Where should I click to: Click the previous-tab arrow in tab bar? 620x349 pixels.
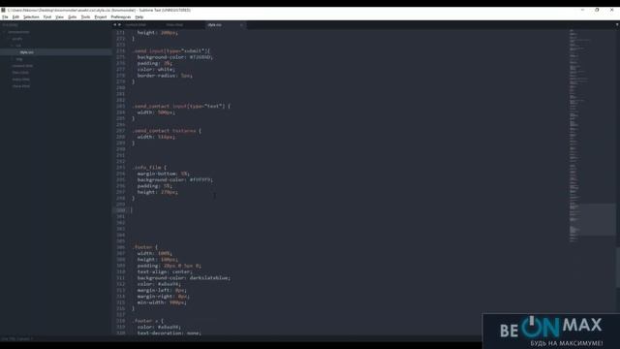[115, 24]
